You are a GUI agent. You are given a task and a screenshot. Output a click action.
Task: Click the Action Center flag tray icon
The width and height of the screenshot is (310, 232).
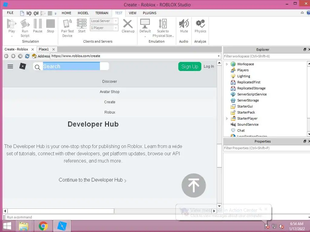pyautogui.click(x=267, y=226)
